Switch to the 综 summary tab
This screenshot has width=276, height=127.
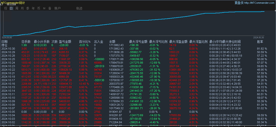[6, 8]
